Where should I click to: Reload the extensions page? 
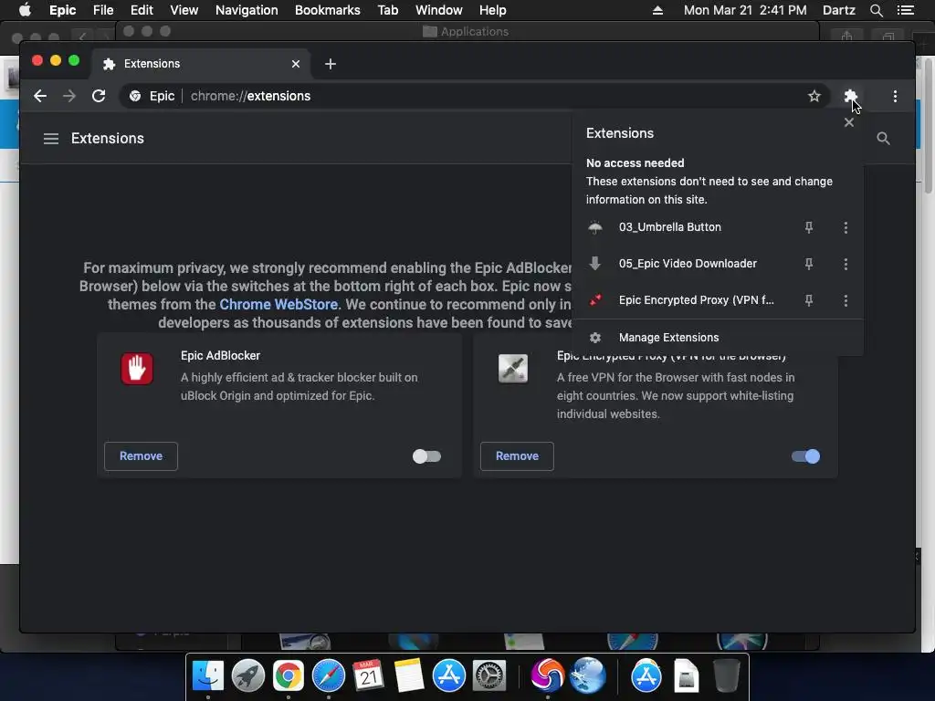click(x=99, y=96)
